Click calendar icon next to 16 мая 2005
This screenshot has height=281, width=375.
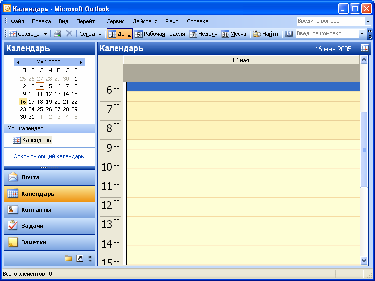point(365,48)
